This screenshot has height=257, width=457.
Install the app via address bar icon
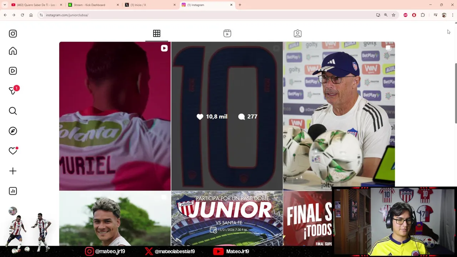pos(378,15)
